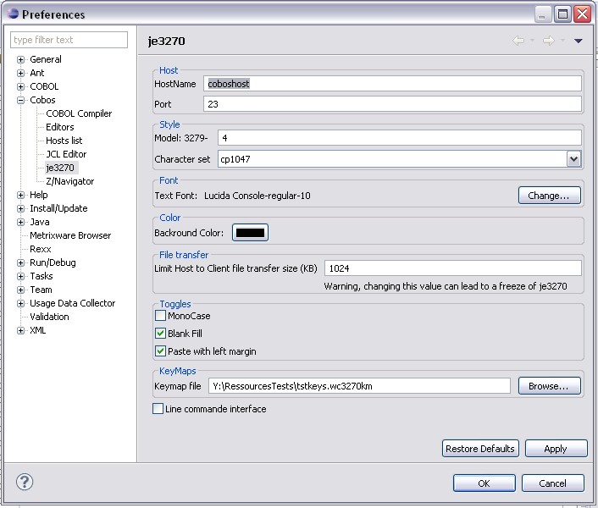
Task: Click the Model 3279 input field
Action: (399, 138)
